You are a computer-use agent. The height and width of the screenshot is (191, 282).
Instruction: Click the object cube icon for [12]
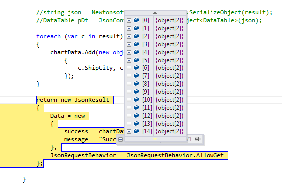136,116
